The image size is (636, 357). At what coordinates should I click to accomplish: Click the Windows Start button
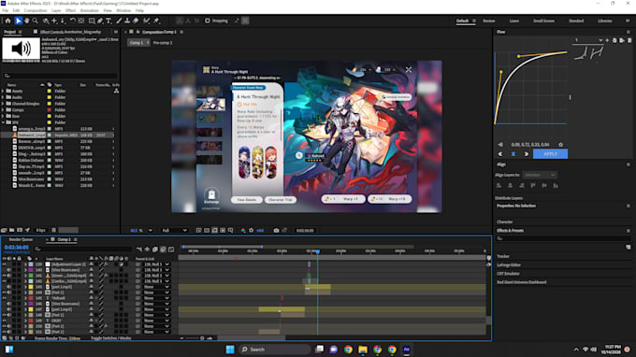(230, 350)
